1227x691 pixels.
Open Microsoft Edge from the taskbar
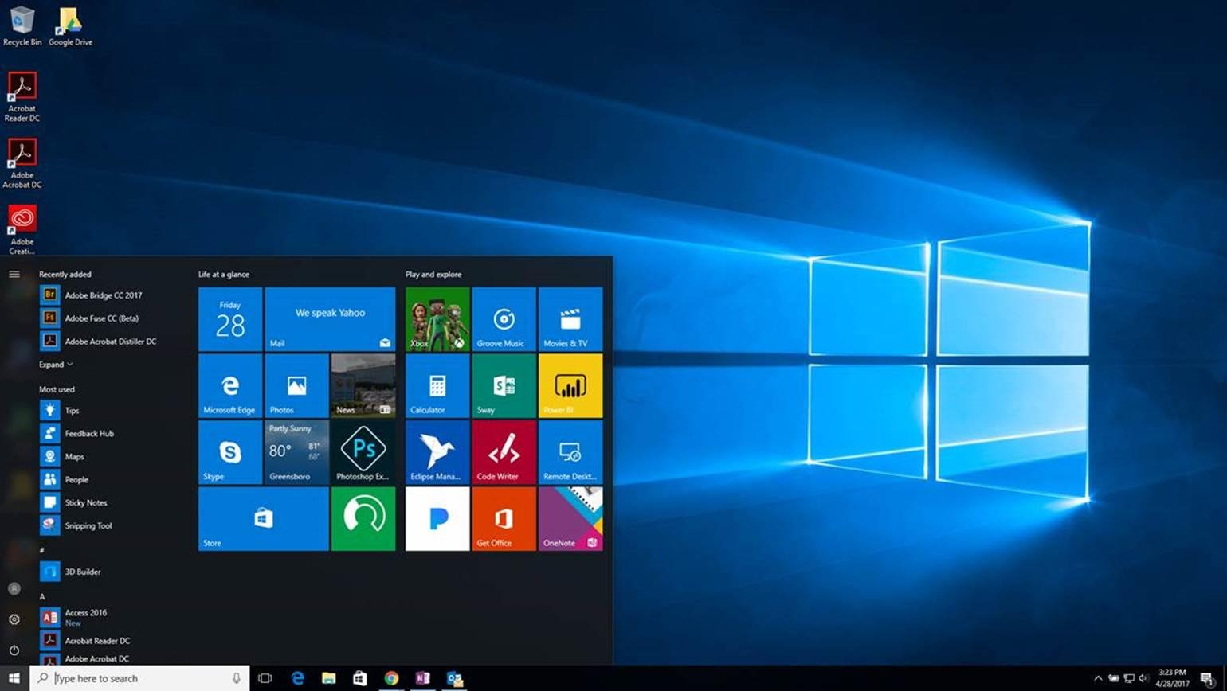[297, 678]
